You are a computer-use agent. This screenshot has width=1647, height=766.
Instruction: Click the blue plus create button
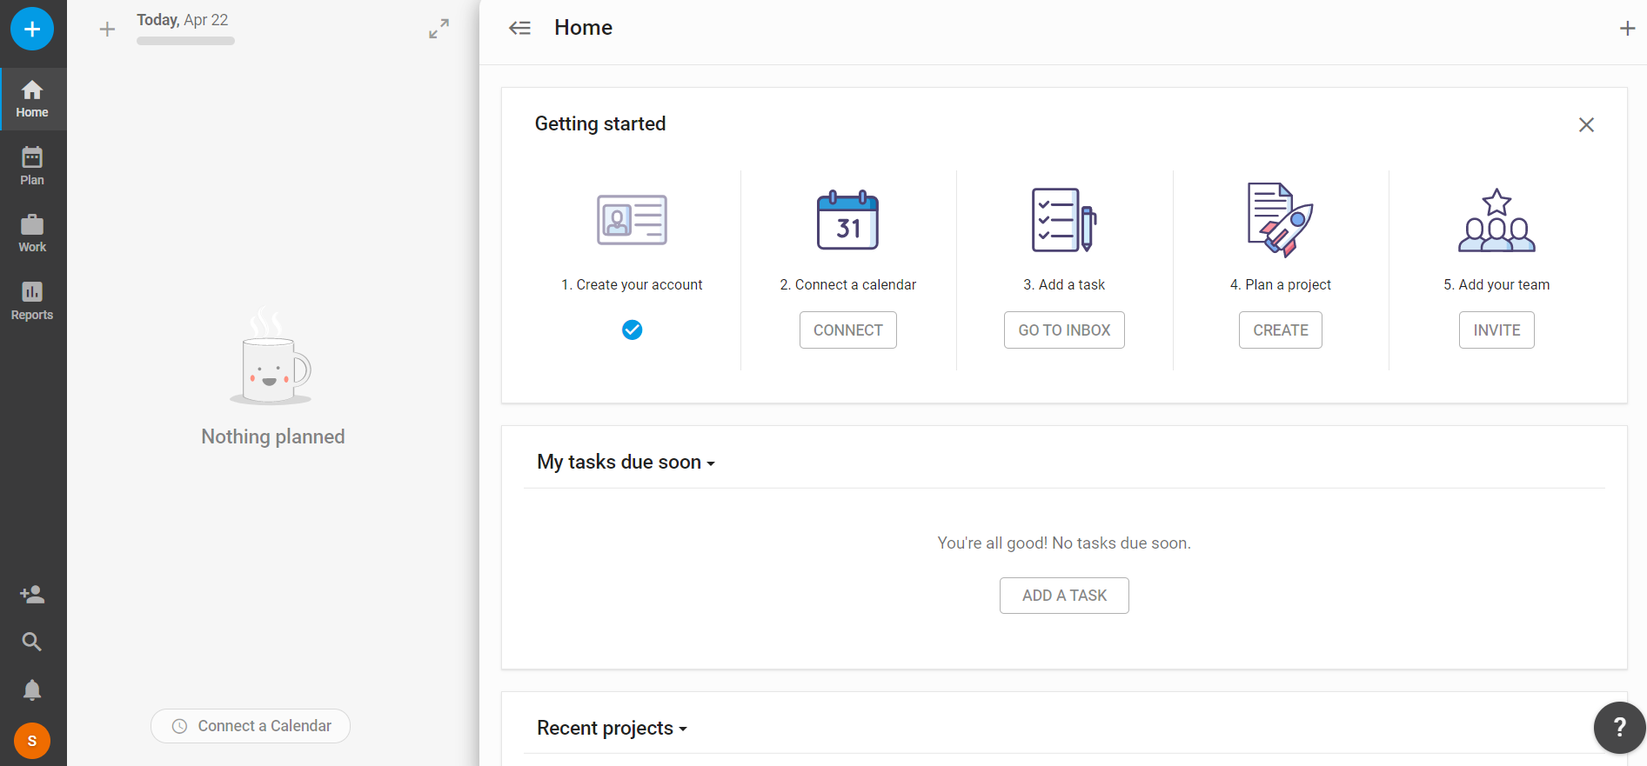[x=32, y=30]
